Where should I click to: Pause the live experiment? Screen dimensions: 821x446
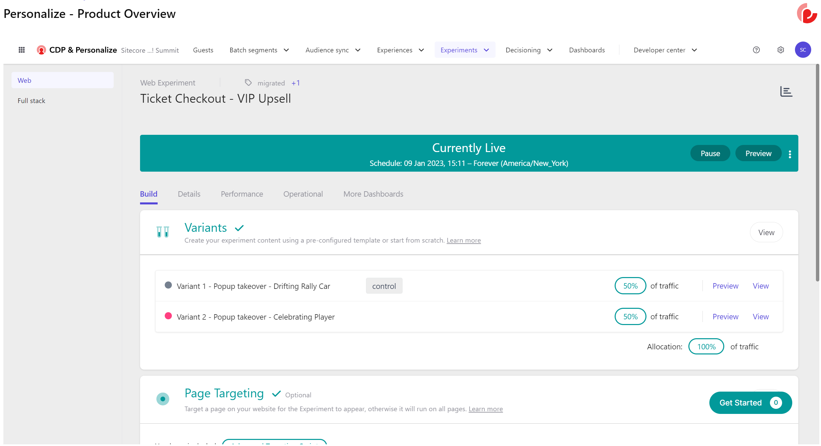point(710,153)
